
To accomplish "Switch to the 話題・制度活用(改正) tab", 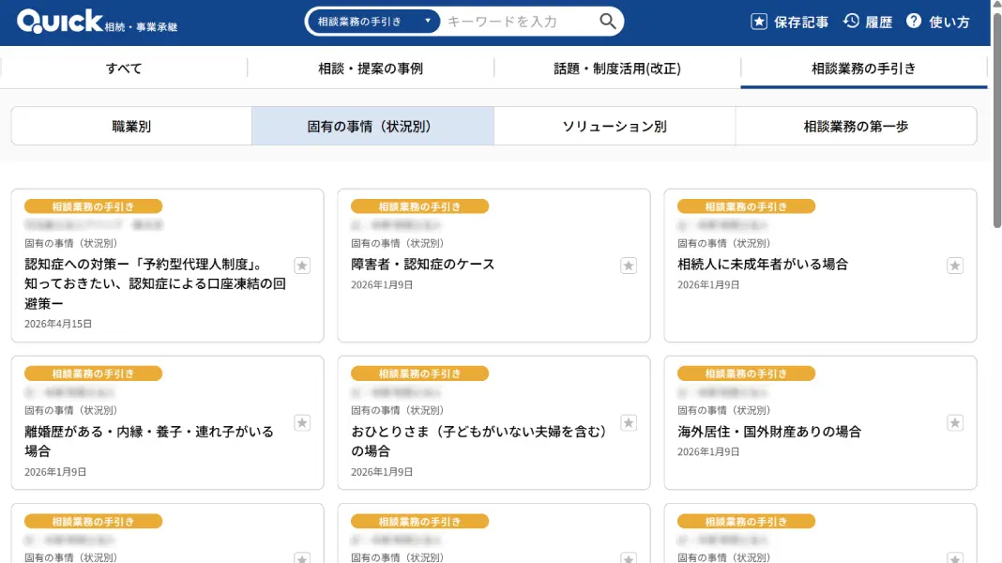I will click(x=617, y=68).
